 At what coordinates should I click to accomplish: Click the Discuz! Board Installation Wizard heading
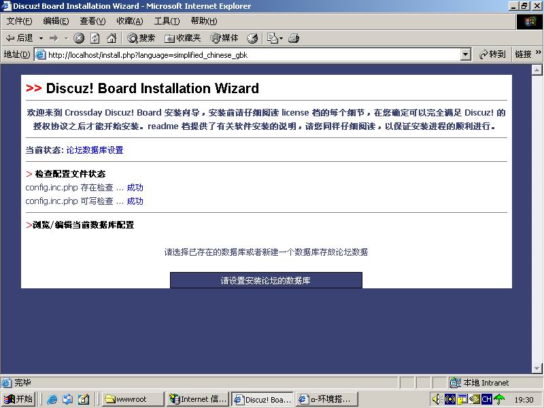click(152, 88)
